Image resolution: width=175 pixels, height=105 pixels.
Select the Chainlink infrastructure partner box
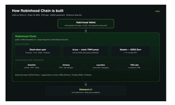tap(32, 66)
